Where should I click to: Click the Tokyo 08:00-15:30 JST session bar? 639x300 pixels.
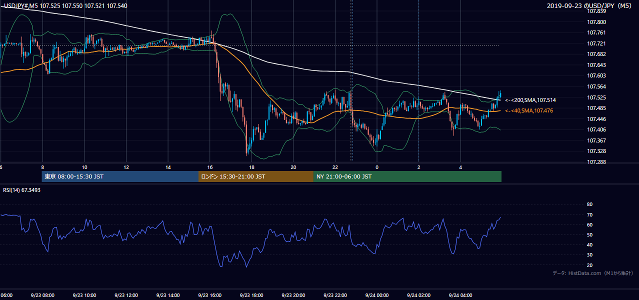[x=120, y=176]
